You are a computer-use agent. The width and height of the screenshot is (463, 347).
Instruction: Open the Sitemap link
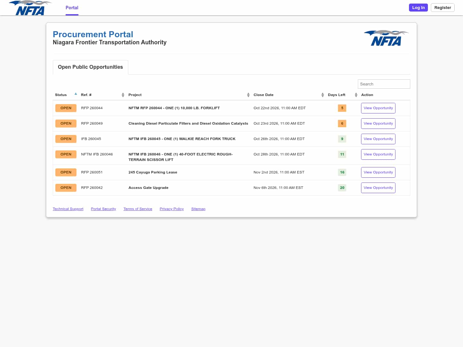click(198, 209)
